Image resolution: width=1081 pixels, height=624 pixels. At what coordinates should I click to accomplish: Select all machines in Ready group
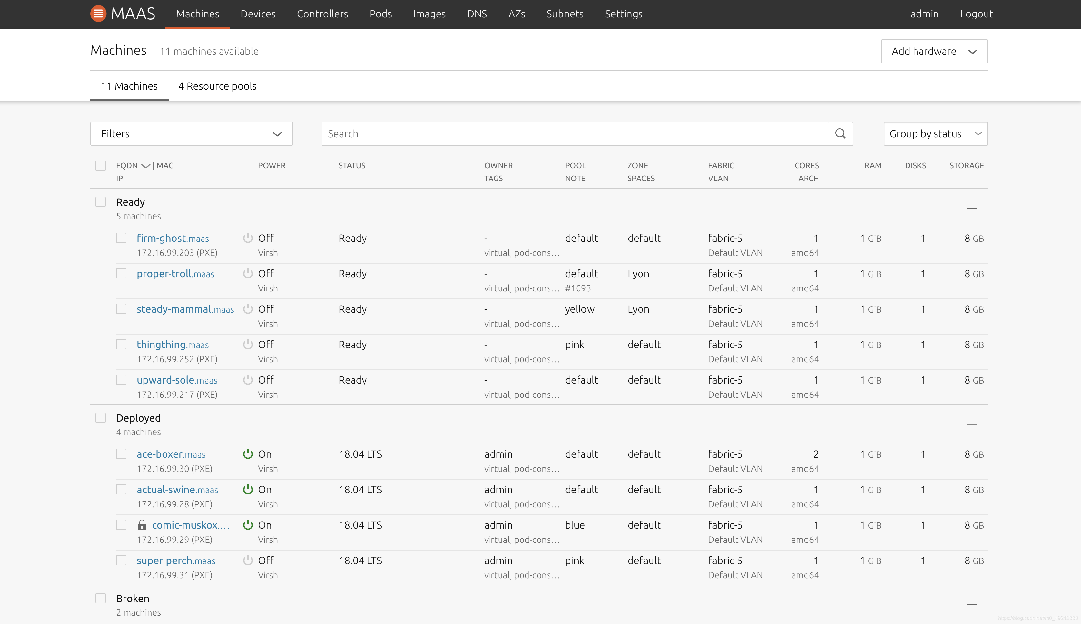pyautogui.click(x=101, y=202)
